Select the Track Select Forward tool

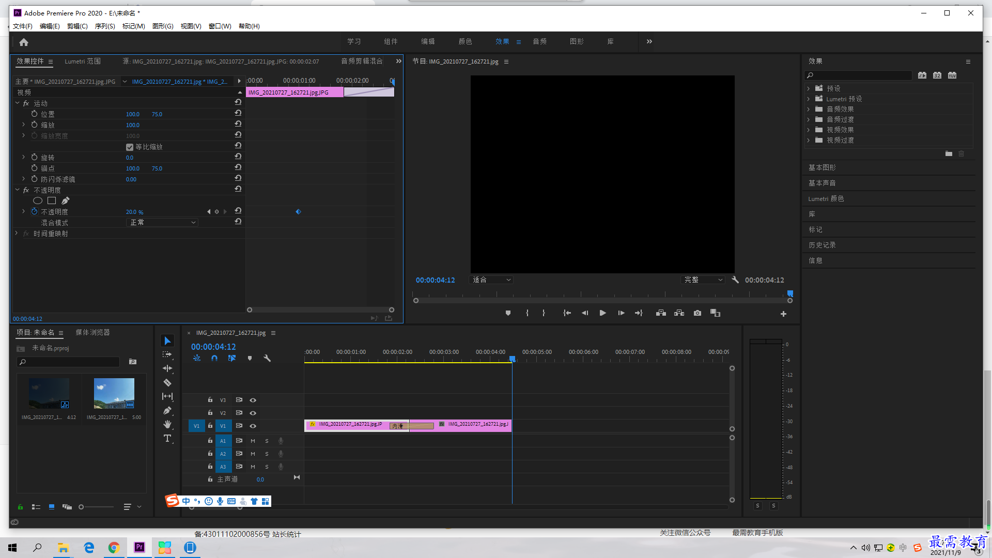pos(167,354)
